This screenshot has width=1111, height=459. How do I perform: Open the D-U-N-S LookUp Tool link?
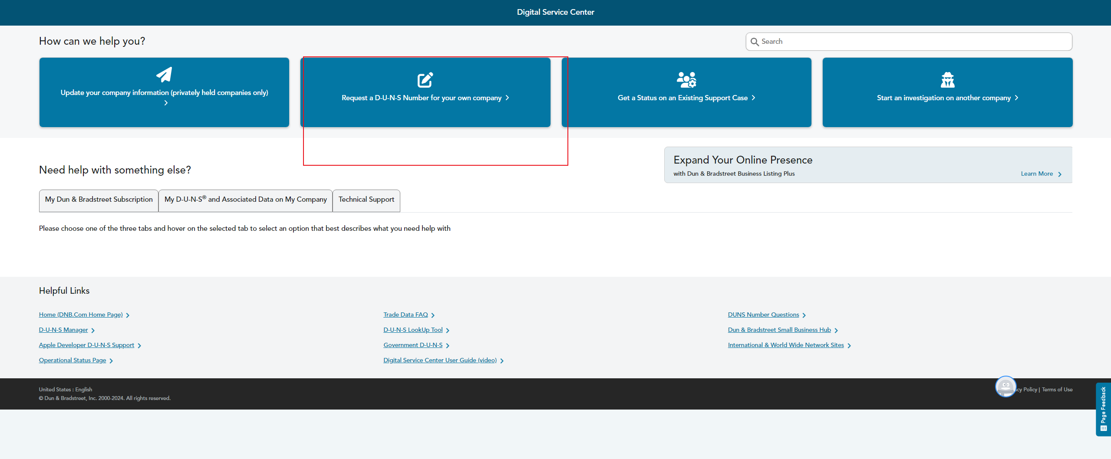coord(413,330)
